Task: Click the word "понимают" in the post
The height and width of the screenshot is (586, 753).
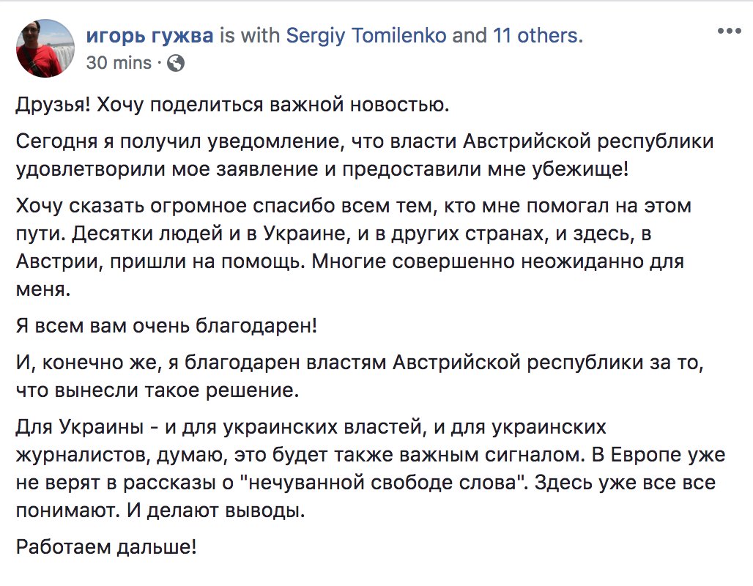Action: click(x=59, y=511)
